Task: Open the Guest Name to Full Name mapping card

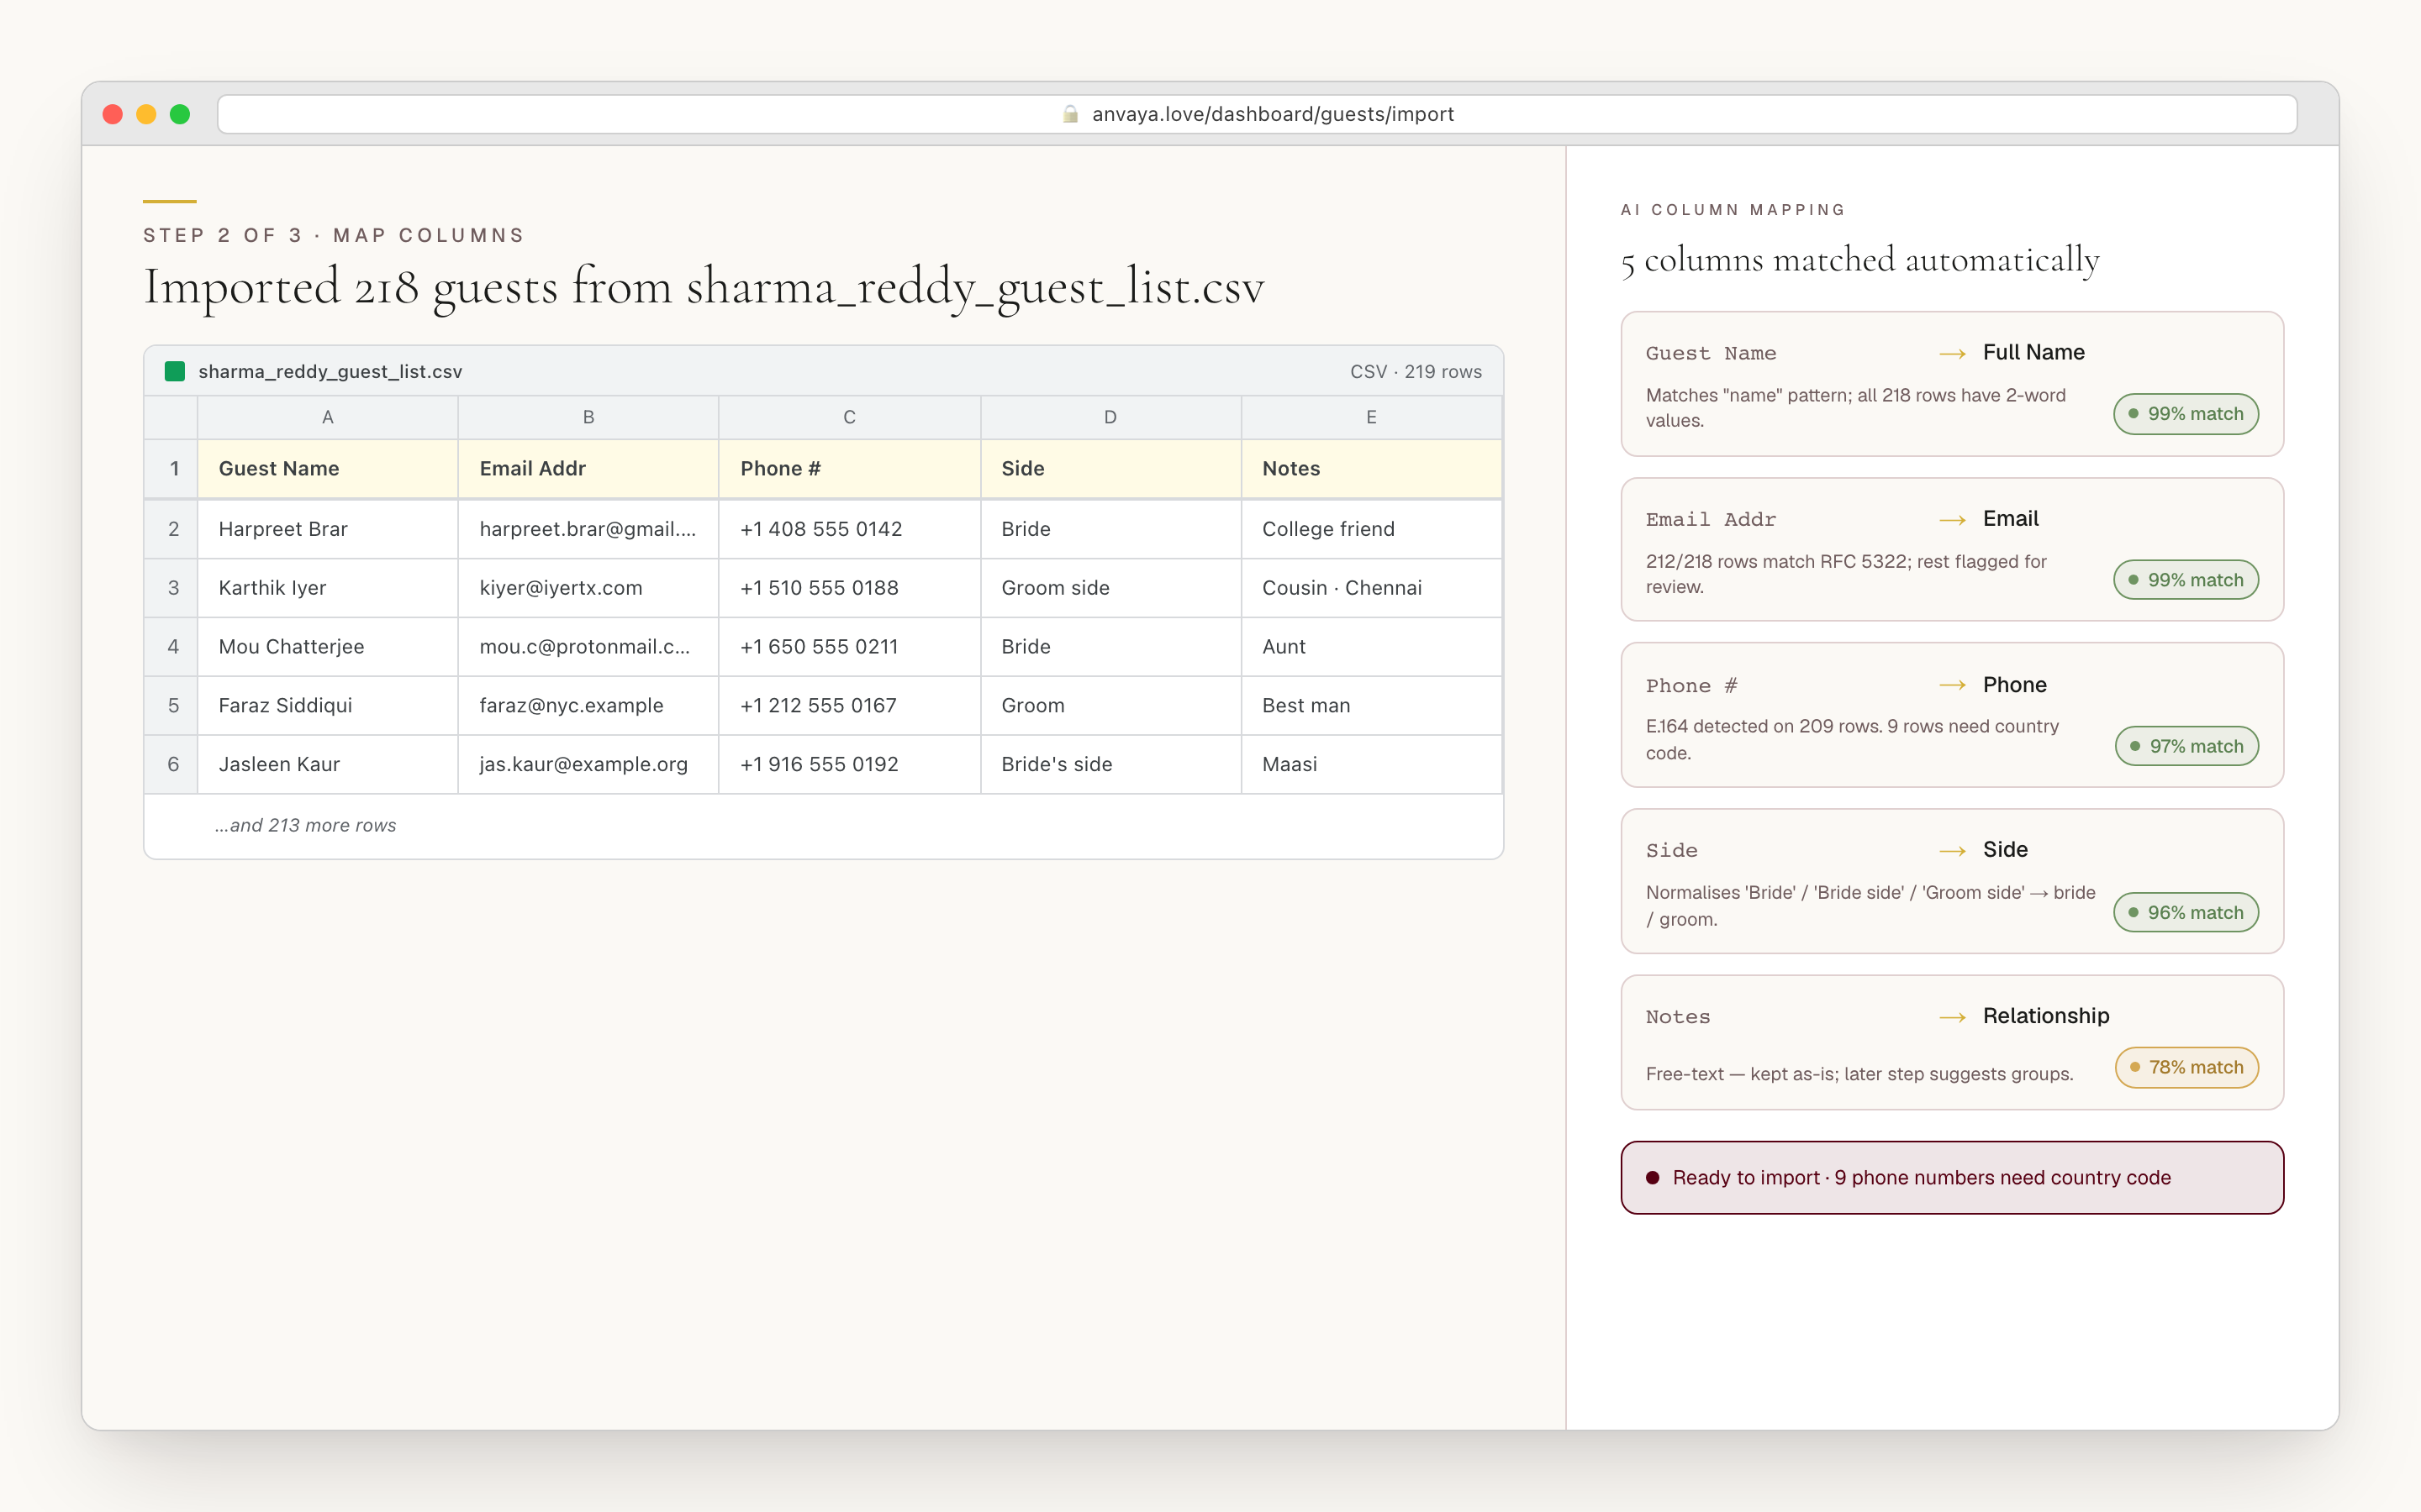Action: pos(1952,384)
